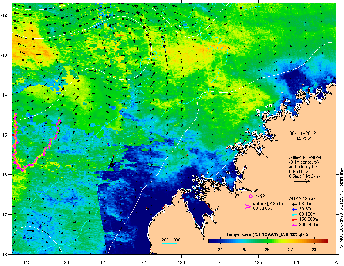Click the black current marker near 121E 15.7S
344x266 pixels.
pyautogui.click(x=111, y=163)
